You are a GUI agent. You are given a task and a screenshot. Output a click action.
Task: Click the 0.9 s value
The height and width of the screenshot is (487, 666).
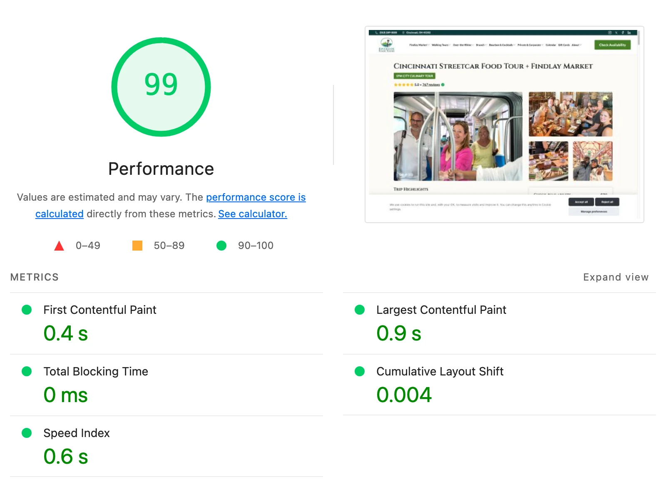[x=399, y=333]
